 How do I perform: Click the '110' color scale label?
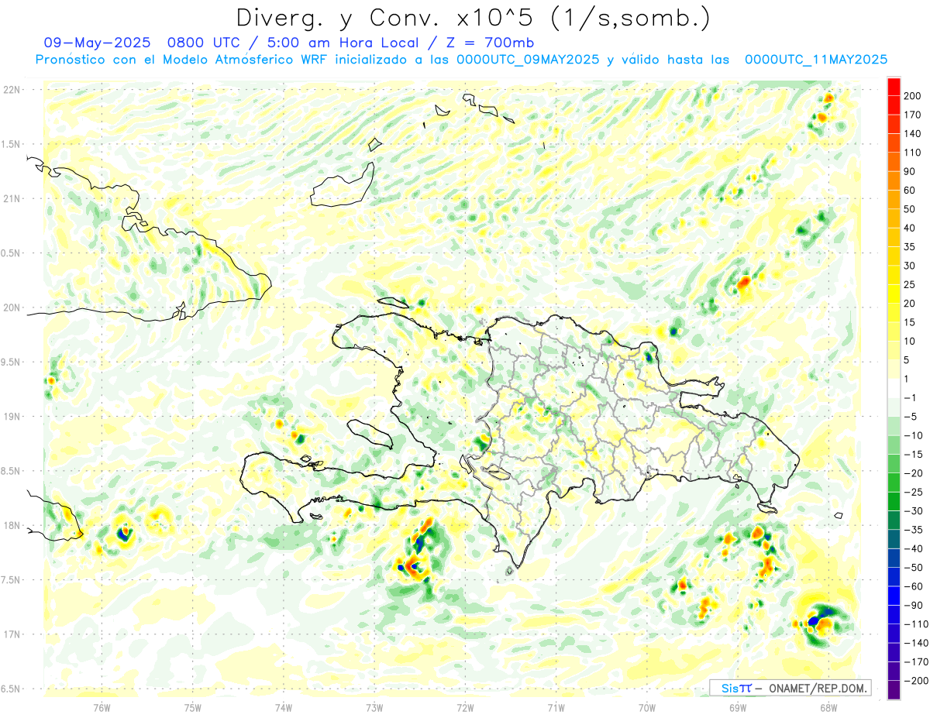913,153
